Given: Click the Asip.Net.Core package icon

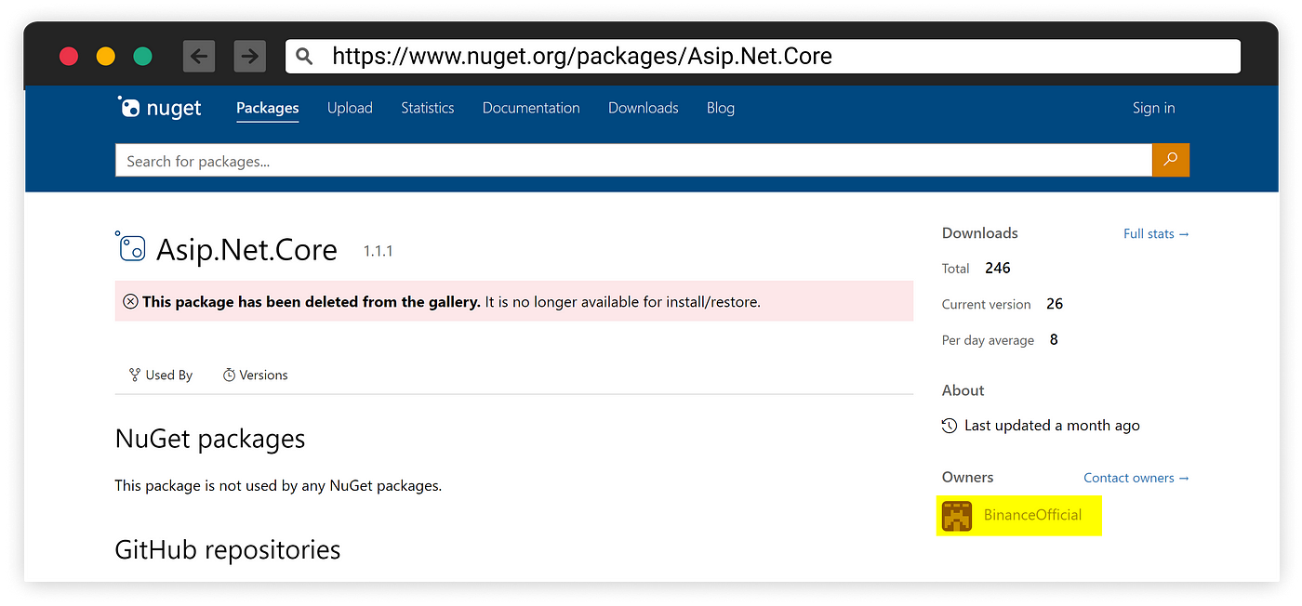Looking at the screenshot, I should click(x=130, y=246).
